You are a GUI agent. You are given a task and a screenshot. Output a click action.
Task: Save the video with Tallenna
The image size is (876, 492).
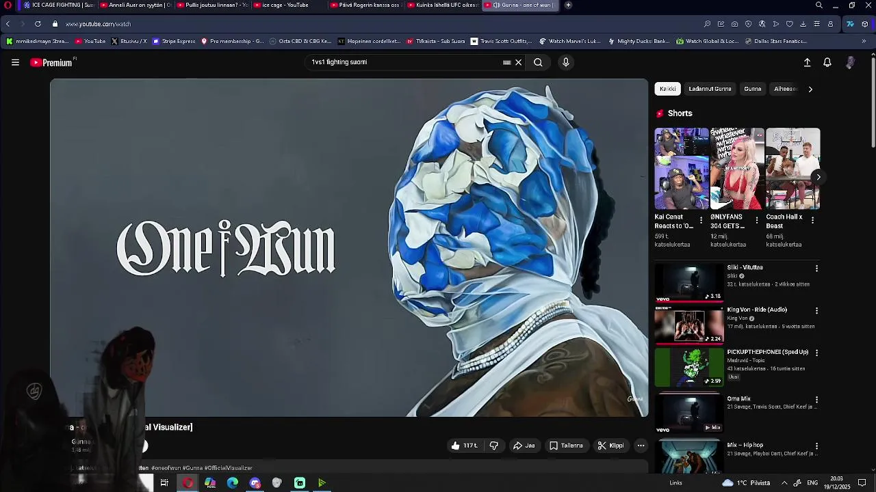tap(566, 446)
